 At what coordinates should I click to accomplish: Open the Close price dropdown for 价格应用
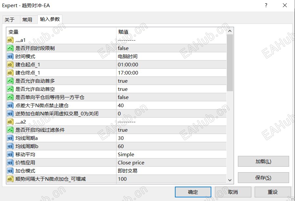(171, 163)
